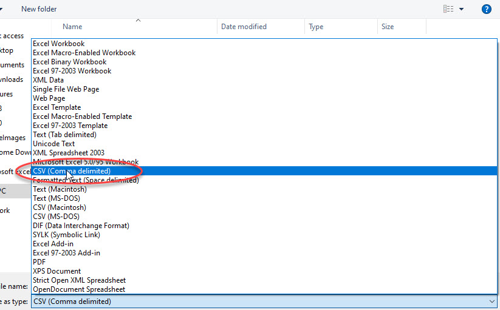Click the Type column header
The image size is (500, 310).
pyautogui.click(x=316, y=27)
